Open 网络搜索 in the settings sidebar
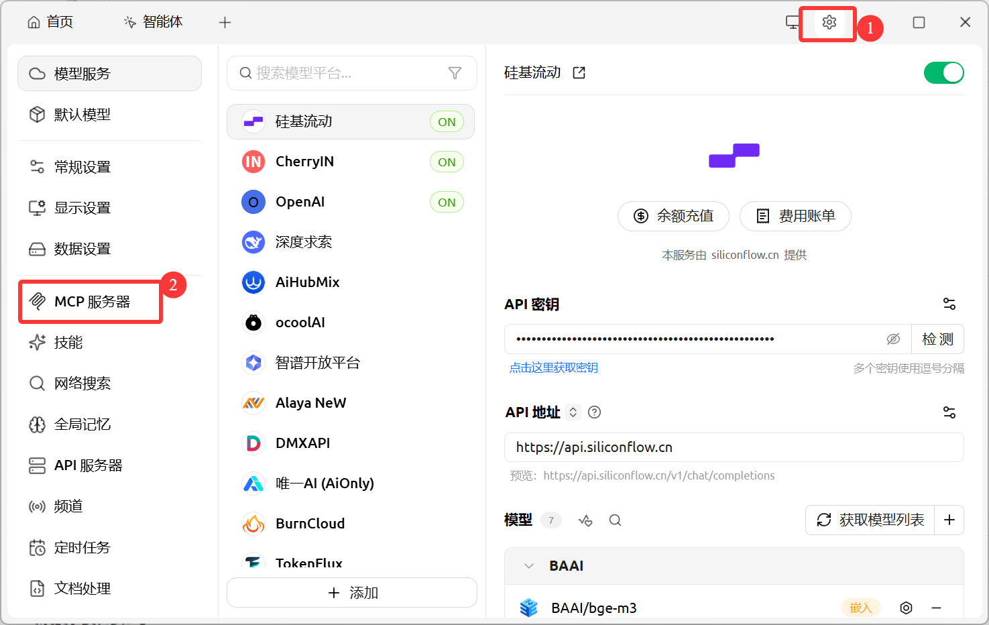The width and height of the screenshot is (989, 625). click(x=109, y=384)
